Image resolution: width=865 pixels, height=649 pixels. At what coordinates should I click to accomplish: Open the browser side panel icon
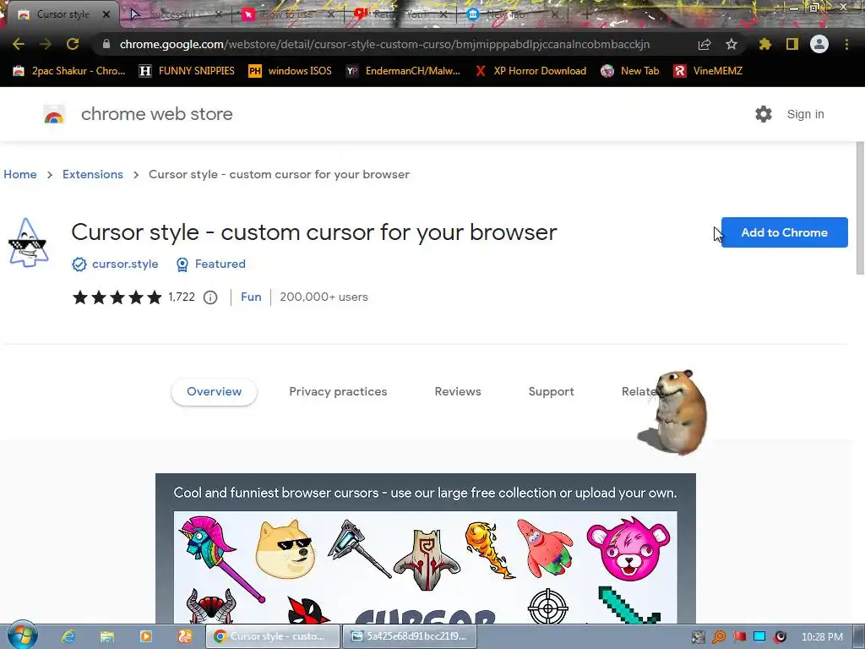pyautogui.click(x=792, y=44)
